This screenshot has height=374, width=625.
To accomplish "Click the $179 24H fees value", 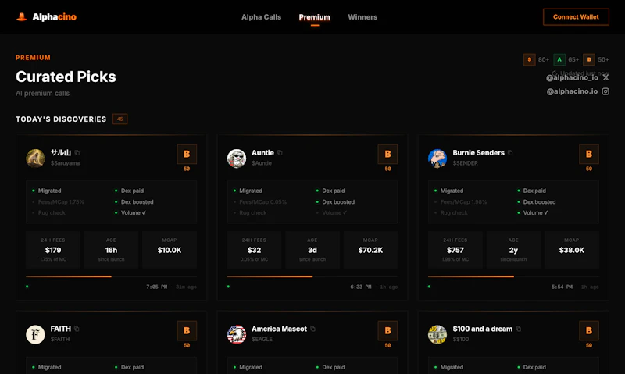I will click(x=53, y=250).
